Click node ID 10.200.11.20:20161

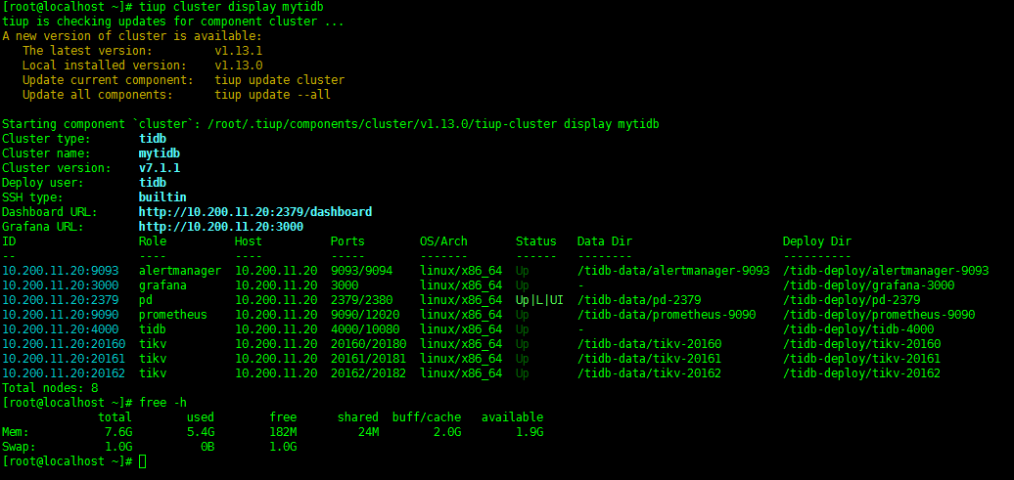[x=64, y=359]
